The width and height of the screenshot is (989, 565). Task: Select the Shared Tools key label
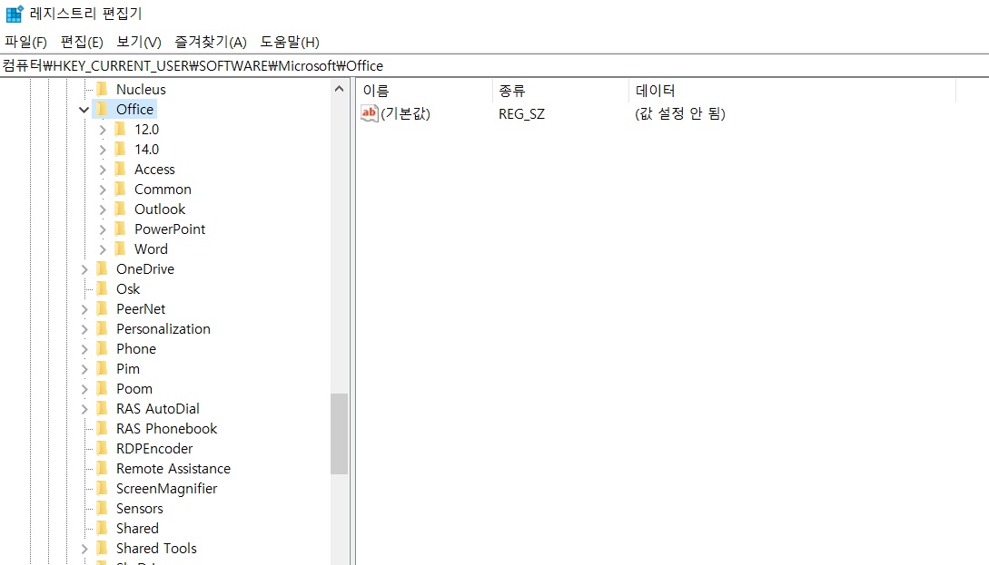[x=156, y=549]
